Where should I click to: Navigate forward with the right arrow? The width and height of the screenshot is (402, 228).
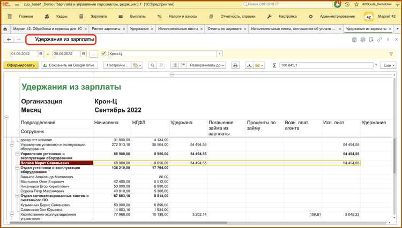tap(19, 40)
